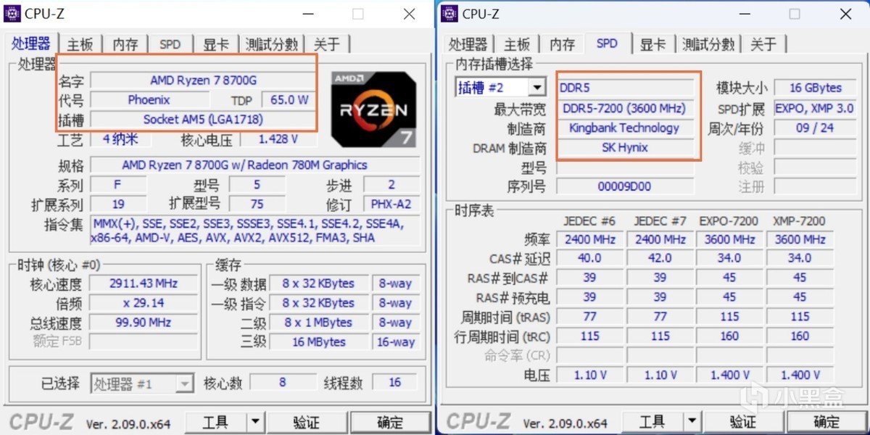Viewport: 870px width, 435px height.
Task: Open the 显卡 tab in left window
Action: (x=215, y=44)
